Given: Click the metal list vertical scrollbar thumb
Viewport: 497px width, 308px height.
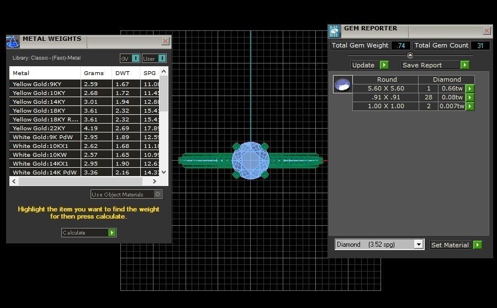Looking at the screenshot, I should click(164, 94).
